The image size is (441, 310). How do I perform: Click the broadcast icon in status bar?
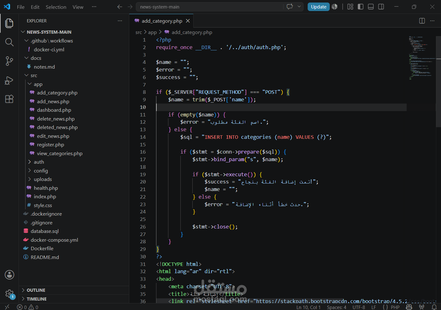tap(421, 307)
